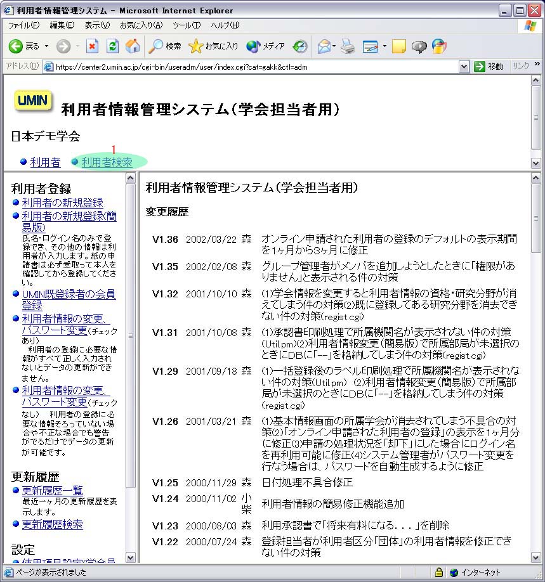This screenshot has width=545, height=582.
Task: Open the Back button history dropdown arrow
Action: point(46,46)
